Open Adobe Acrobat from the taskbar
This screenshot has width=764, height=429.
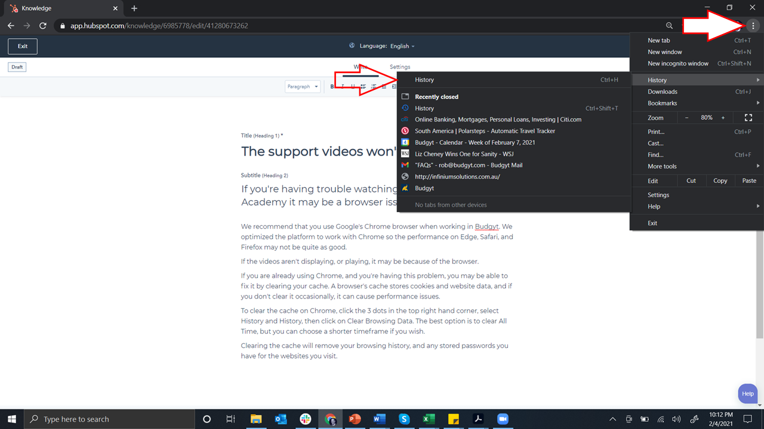click(478, 419)
